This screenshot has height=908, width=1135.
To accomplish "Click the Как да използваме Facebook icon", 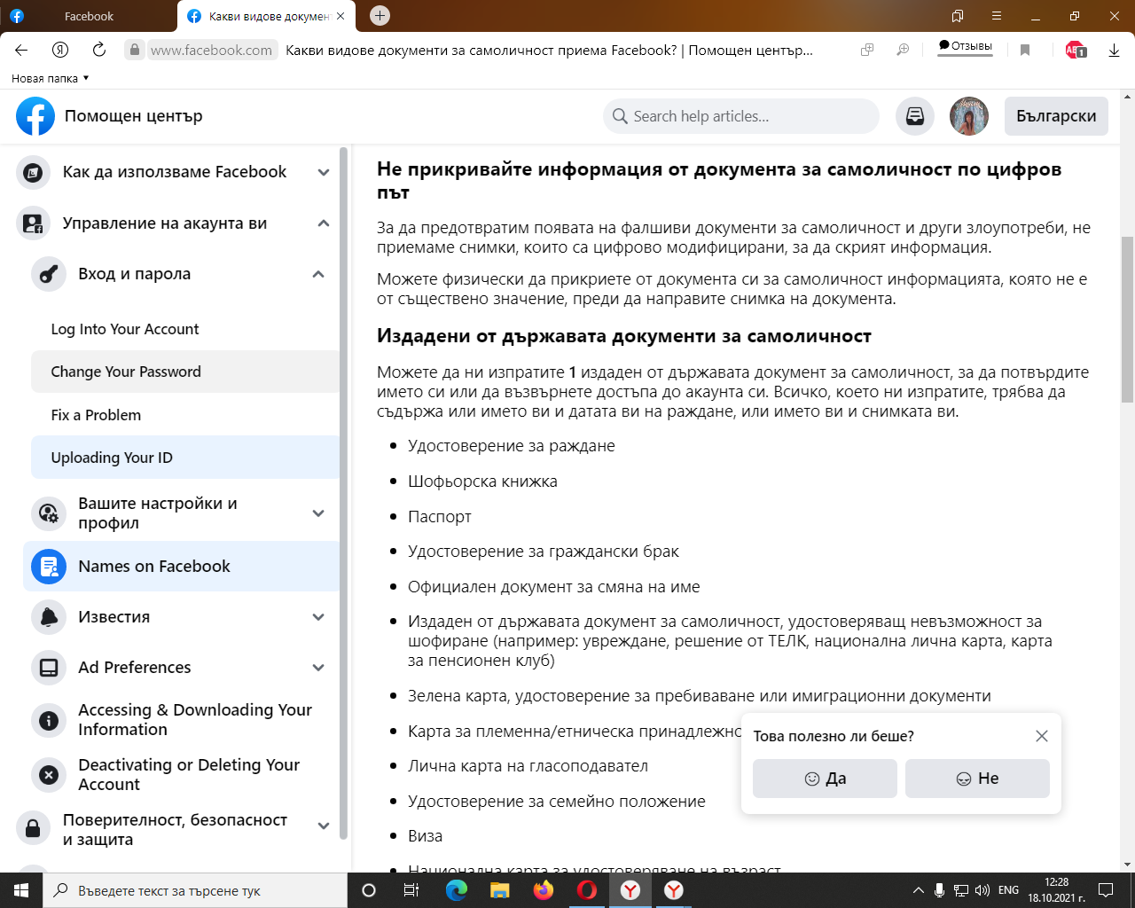I will [x=33, y=172].
